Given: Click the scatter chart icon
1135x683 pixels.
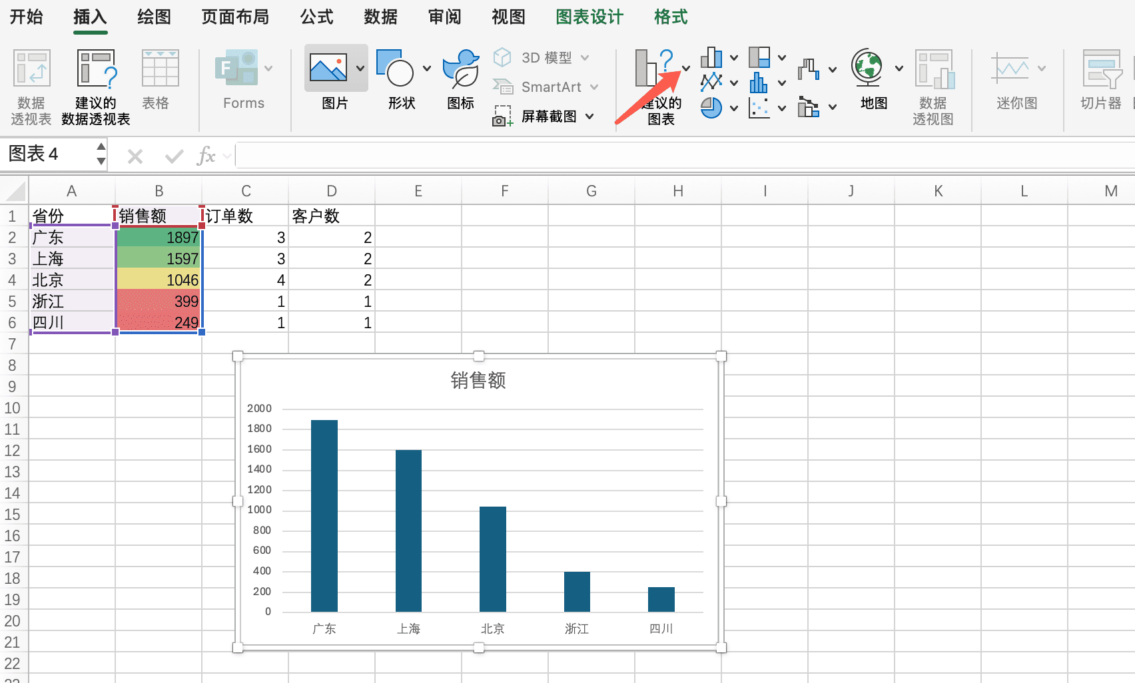Looking at the screenshot, I should (x=759, y=107).
